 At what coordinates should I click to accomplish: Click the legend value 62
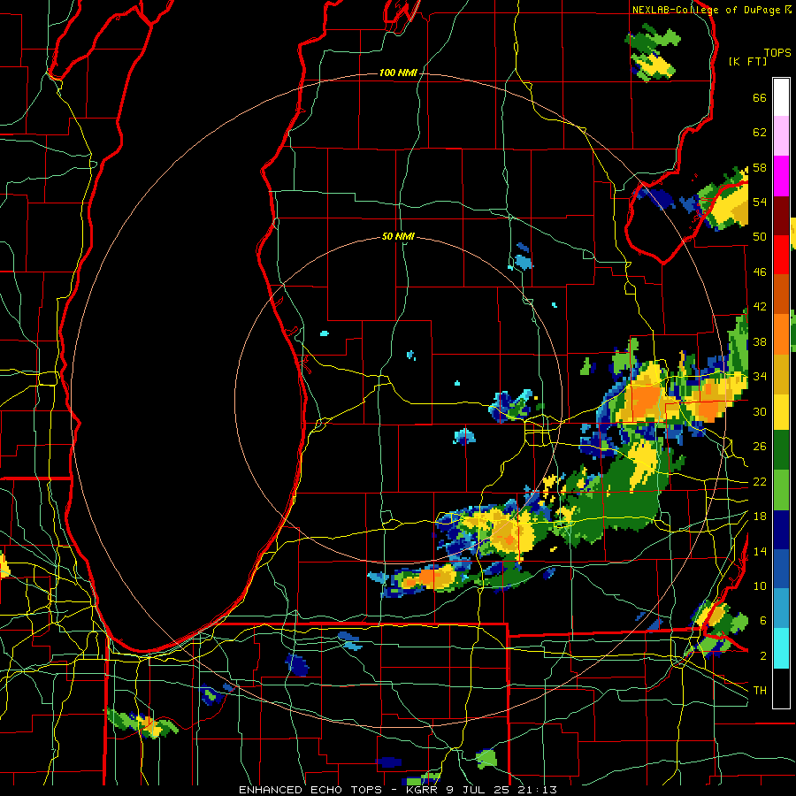point(760,133)
